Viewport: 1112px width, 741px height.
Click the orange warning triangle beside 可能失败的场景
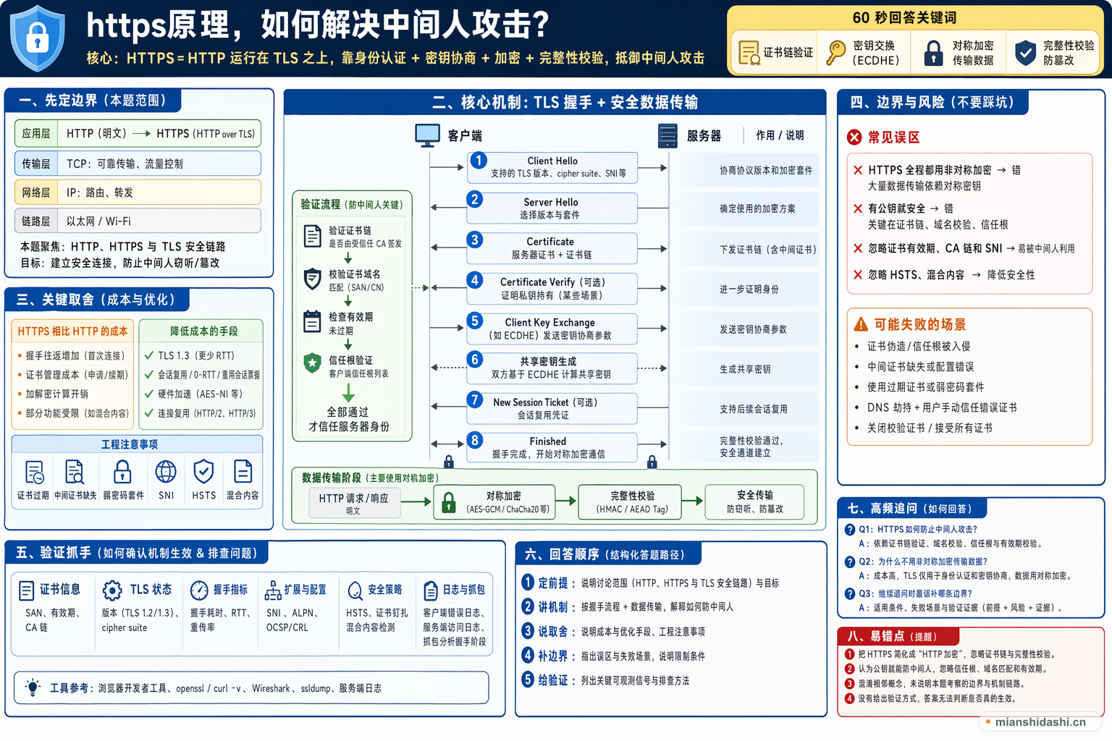[861, 324]
